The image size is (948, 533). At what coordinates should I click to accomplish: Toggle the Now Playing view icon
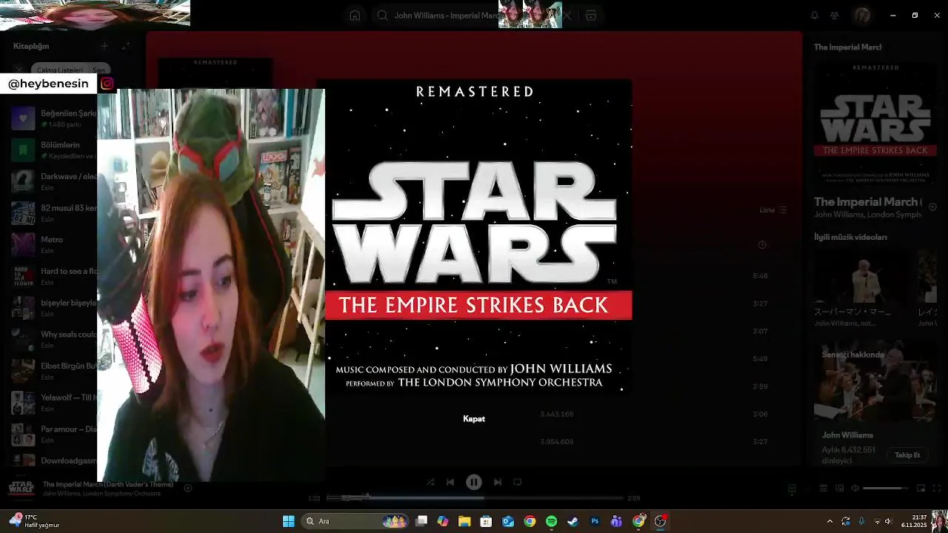[x=792, y=489]
